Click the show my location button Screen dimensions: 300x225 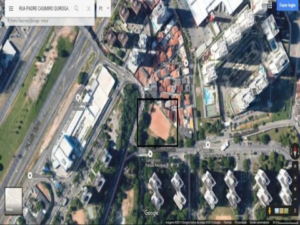[x=295, y=177]
